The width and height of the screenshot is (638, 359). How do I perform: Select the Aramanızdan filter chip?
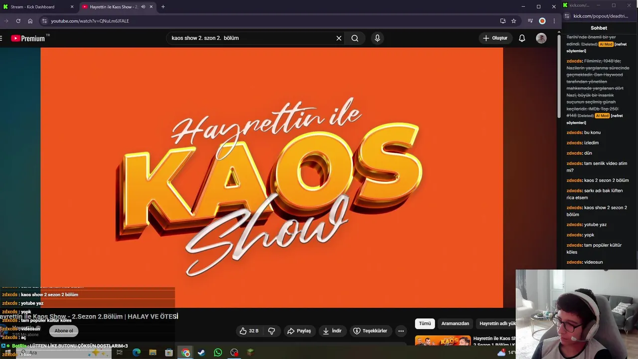(x=455, y=324)
